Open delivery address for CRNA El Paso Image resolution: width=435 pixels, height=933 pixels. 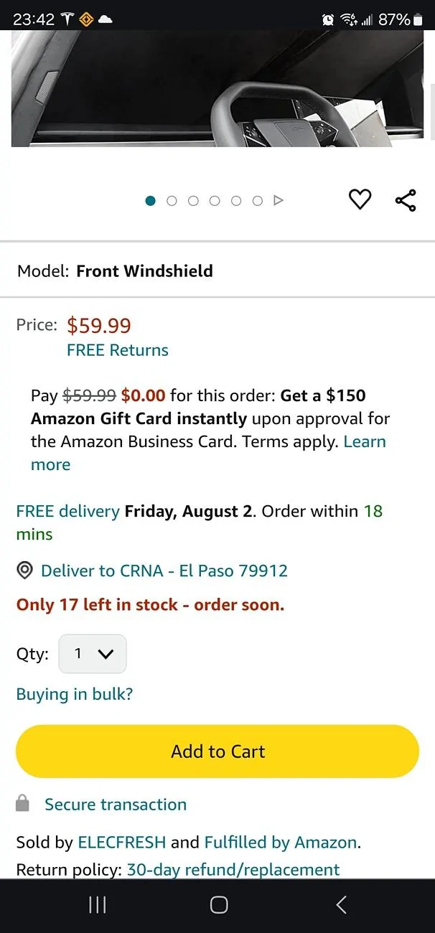pyautogui.click(x=166, y=570)
